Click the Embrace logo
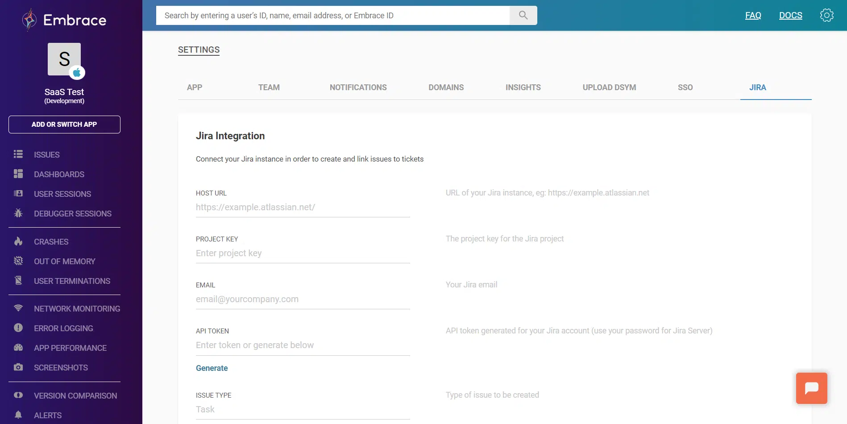Viewport: 847px width, 424px height. point(64,20)
